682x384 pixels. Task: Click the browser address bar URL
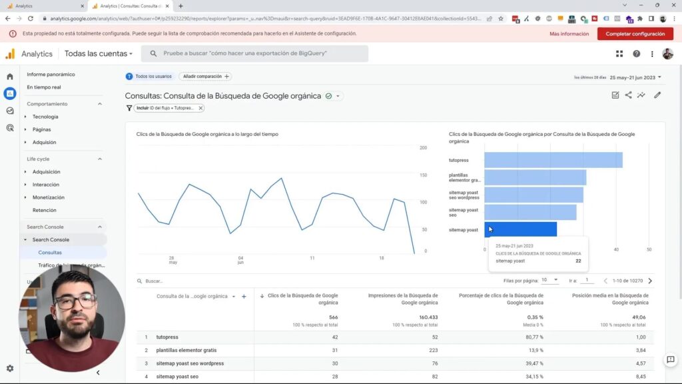click(265, 19)
